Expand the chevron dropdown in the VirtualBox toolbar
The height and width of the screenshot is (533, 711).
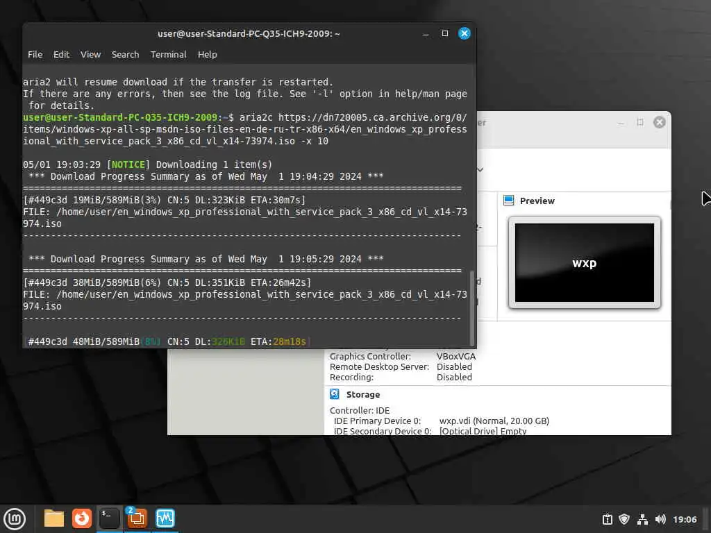[480, 169]
